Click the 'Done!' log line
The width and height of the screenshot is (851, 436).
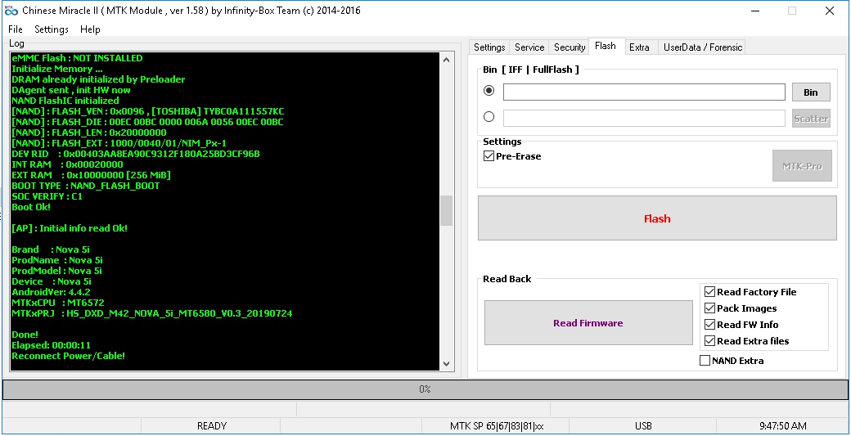coord(25,335)
